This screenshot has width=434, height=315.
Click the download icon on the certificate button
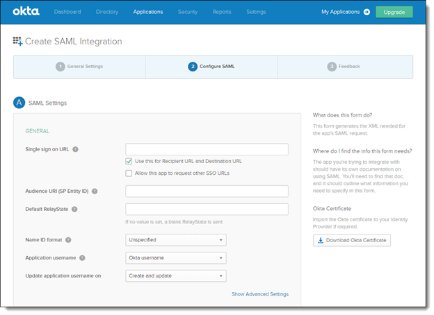(x=321, y=241)
